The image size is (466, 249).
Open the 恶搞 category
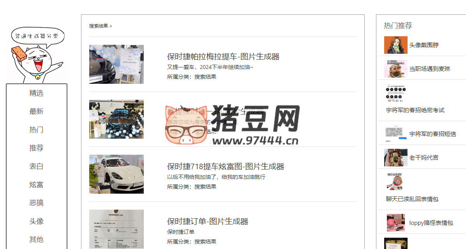(36, 203)
